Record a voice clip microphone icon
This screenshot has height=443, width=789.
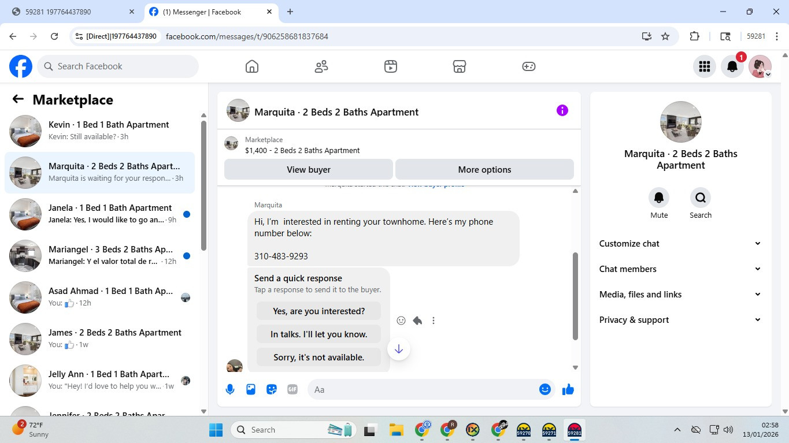click(230, 389)
